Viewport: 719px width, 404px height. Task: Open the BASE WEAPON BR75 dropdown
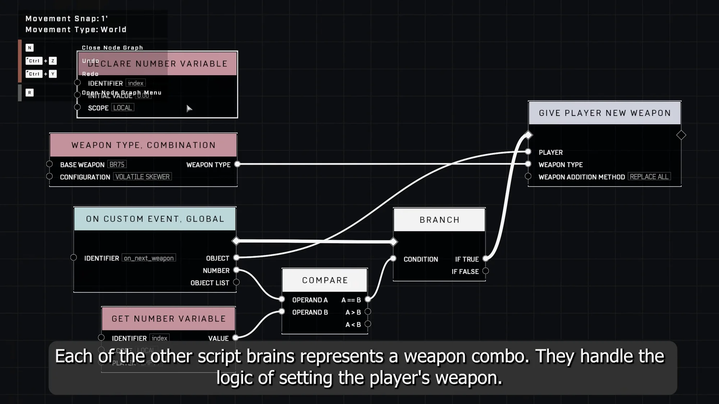tap(117, 164)
